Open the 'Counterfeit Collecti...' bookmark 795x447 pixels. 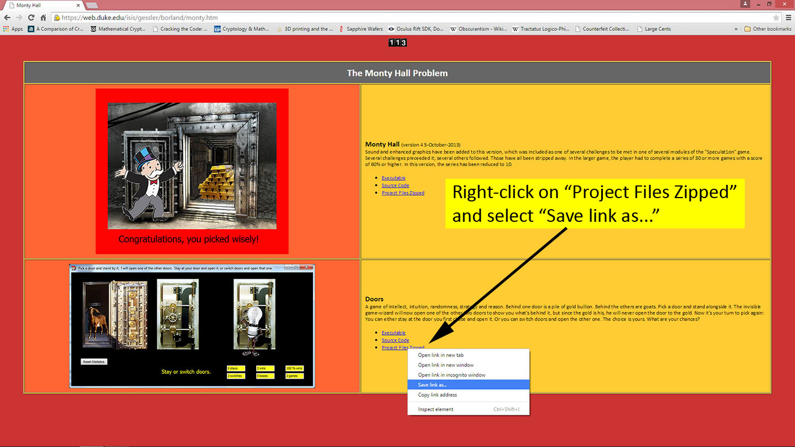tap(602, 29)
